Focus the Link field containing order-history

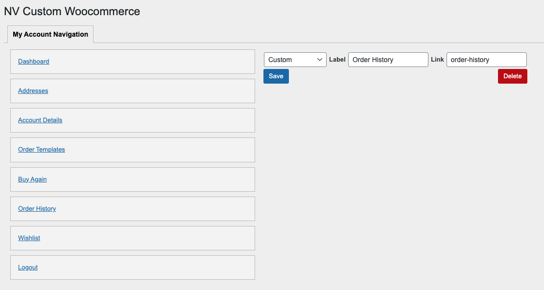(x=486, y=60)
